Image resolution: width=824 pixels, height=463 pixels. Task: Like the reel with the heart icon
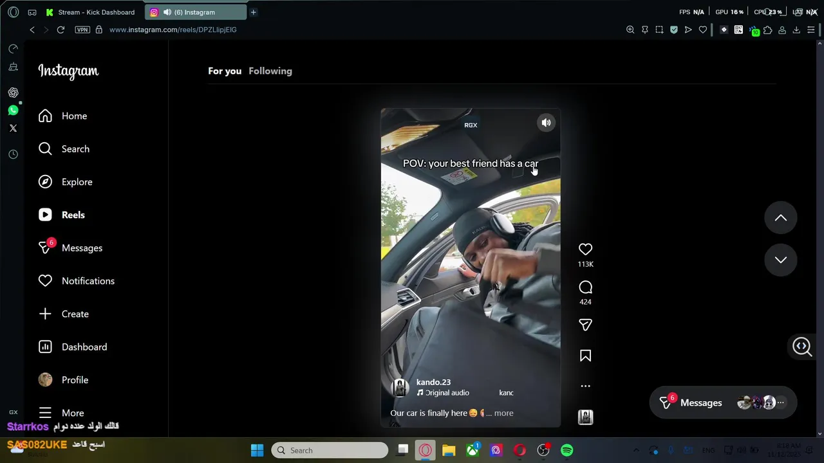coord(585,250)
